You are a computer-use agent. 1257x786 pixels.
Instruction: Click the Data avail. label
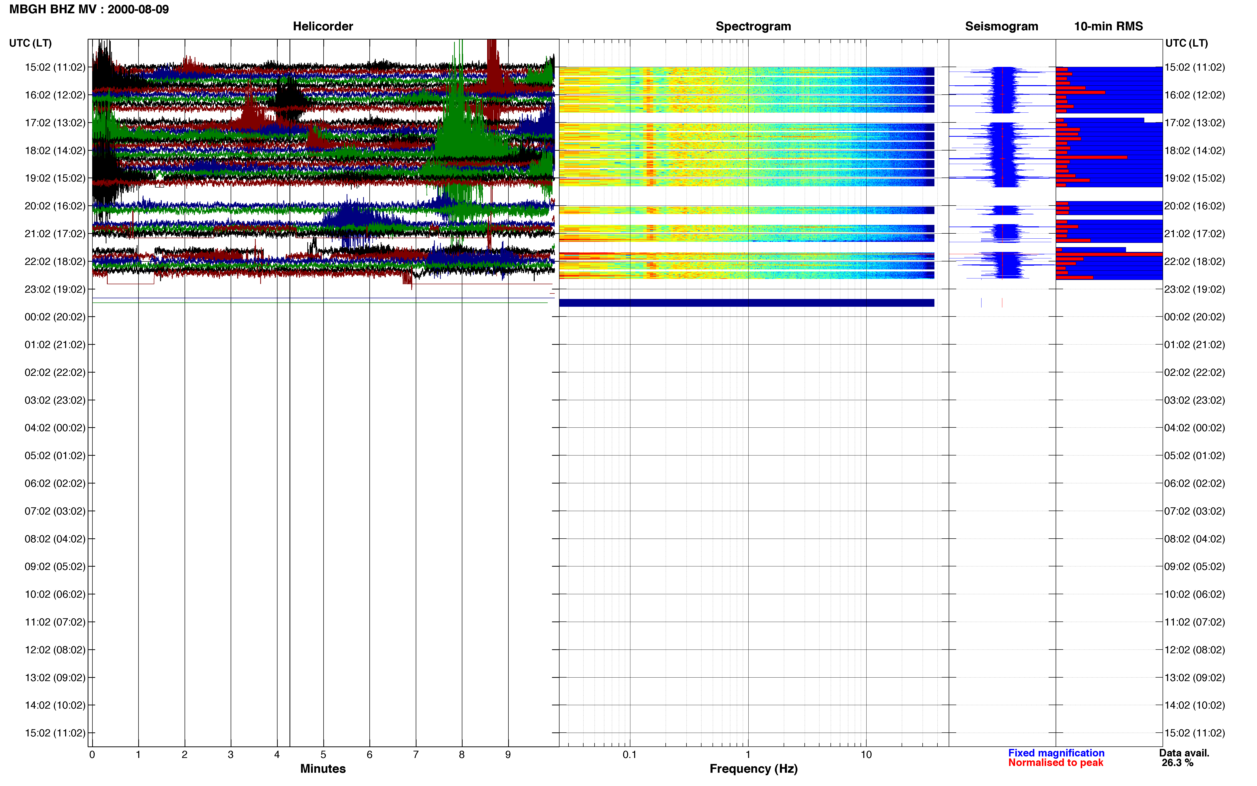tap(1184, 753)
